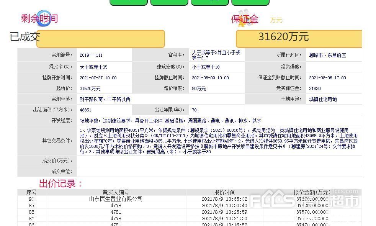Click the yellow deposit box showing 31620万元

pos(299,39)
